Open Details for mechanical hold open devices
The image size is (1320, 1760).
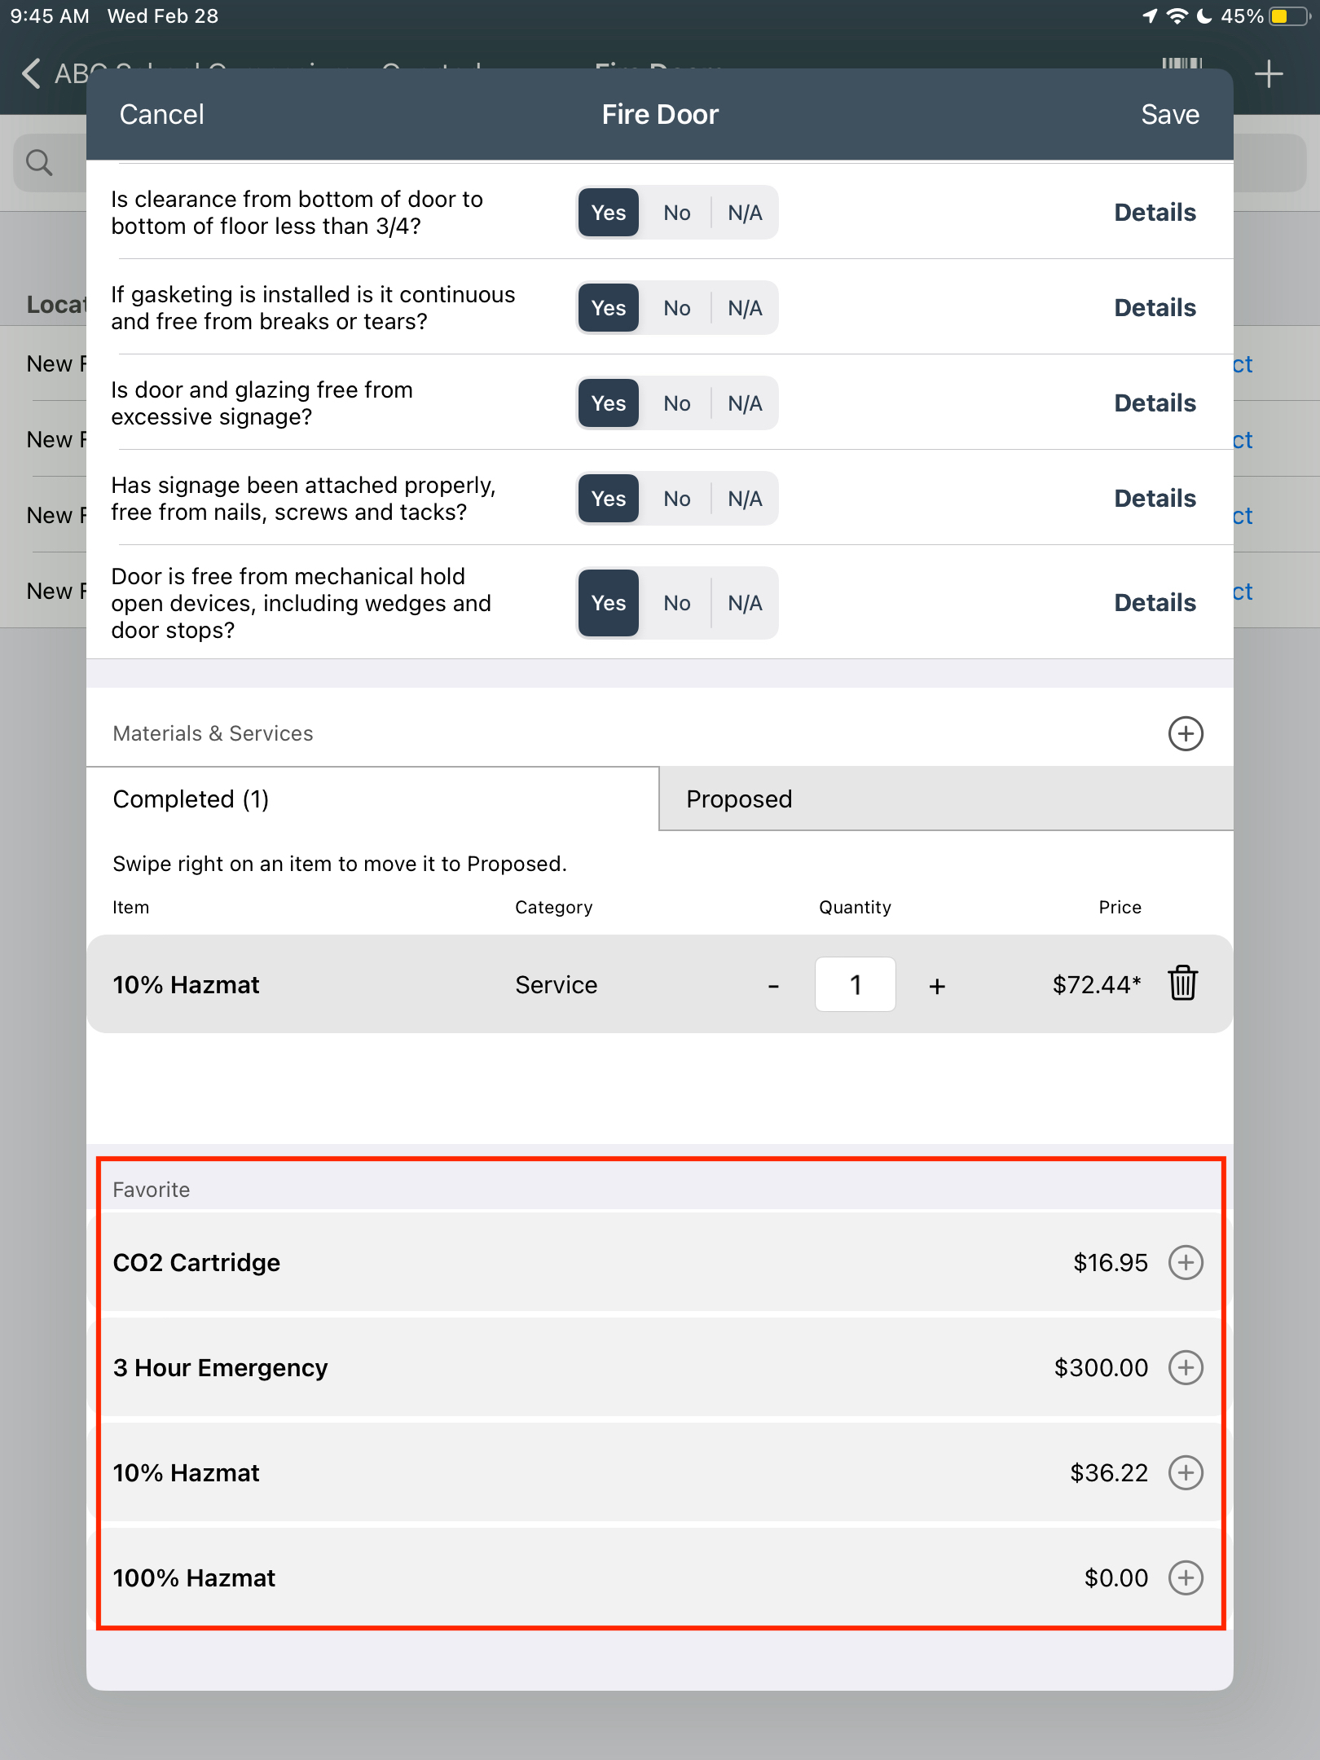point(1155,603)
